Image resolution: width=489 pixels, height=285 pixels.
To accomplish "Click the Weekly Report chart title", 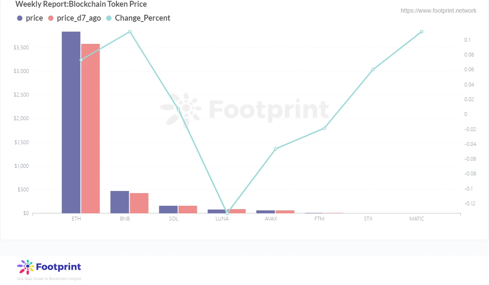I will (x=81, y=4).
